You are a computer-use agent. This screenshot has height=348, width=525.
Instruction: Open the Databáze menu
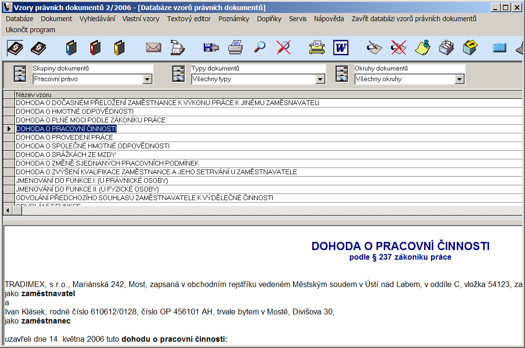[x=19, y=19]
